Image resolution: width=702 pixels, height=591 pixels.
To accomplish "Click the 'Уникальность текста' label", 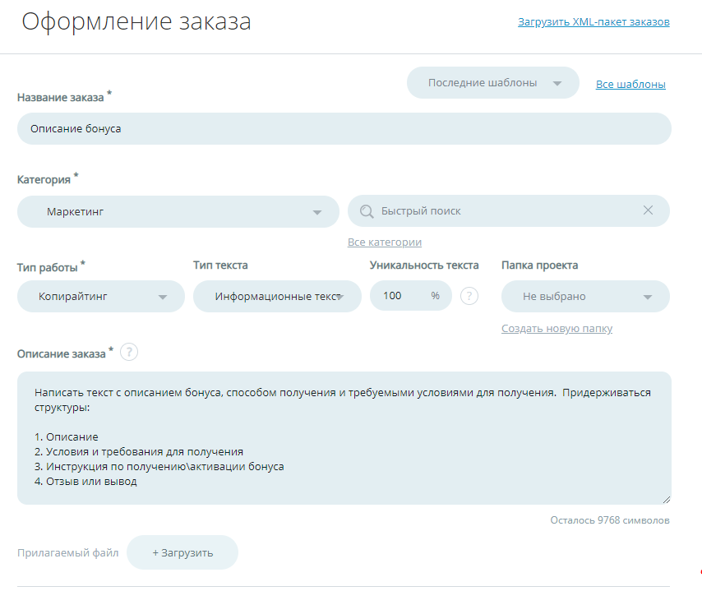I will (x=424, y=265).
